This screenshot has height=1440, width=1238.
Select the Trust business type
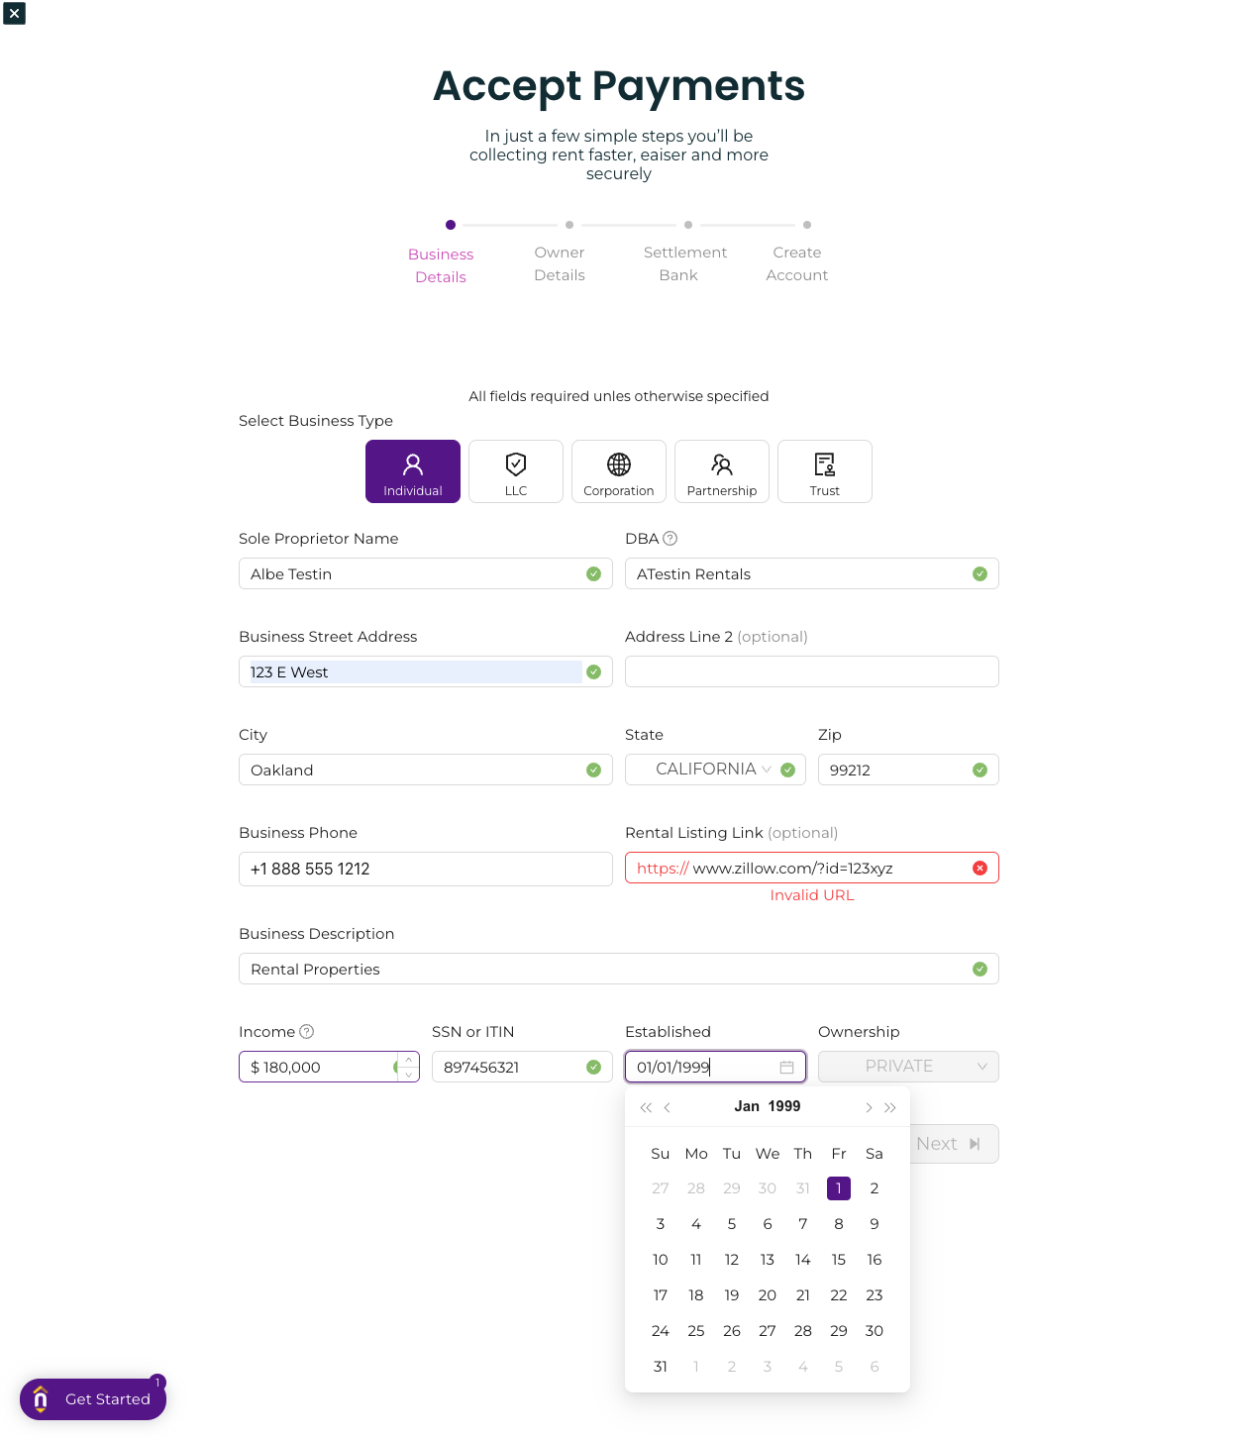[825, 471]
